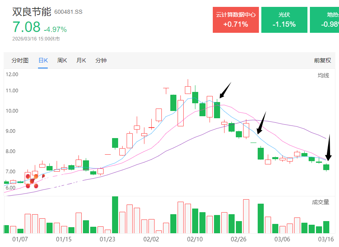The image size is (339, 247).
Task: Click the latest green candle on 03/16
Action: click(326, 167)
